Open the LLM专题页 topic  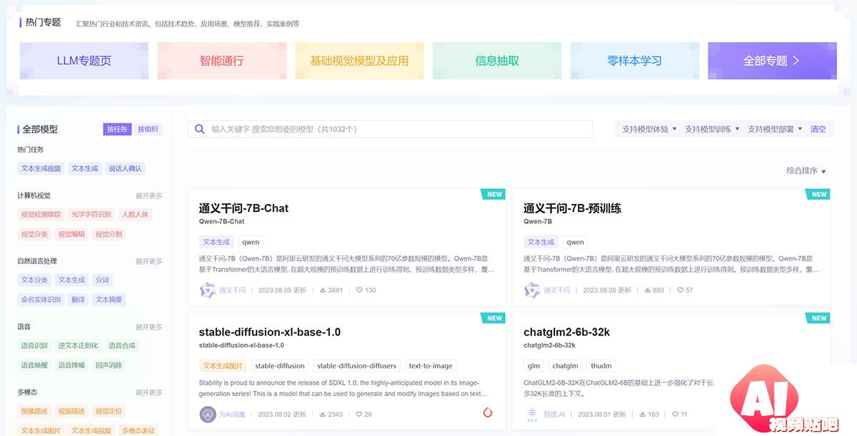point(84,61)
